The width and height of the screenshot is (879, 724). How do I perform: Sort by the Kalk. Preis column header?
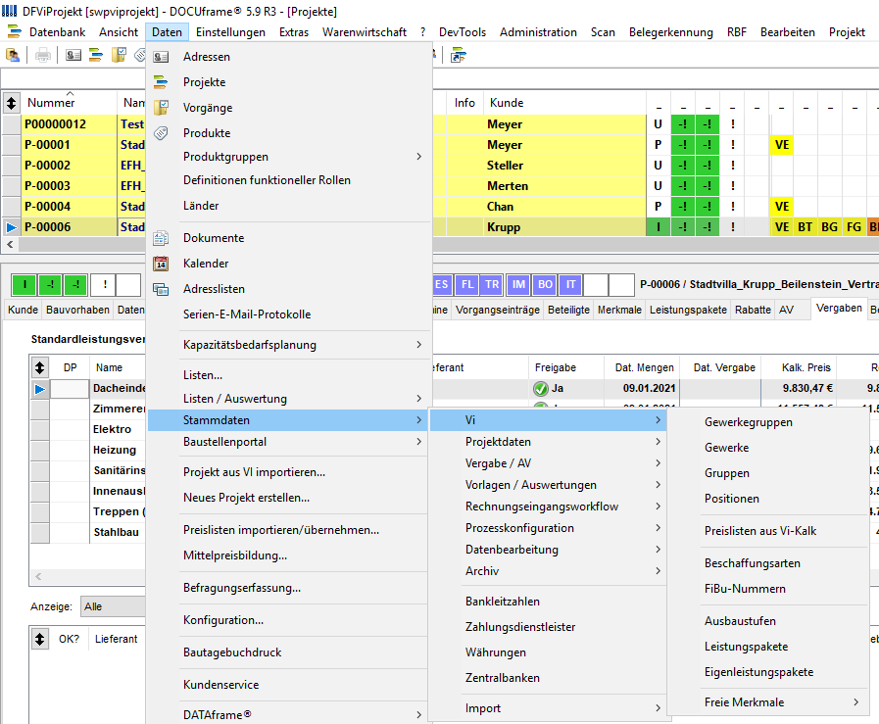point(799,367)
